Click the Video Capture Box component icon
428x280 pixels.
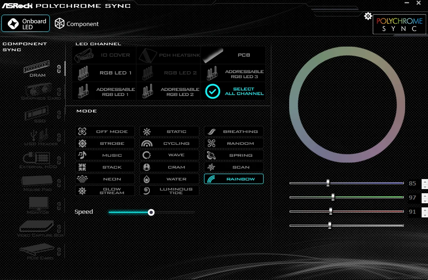[36, 226]
